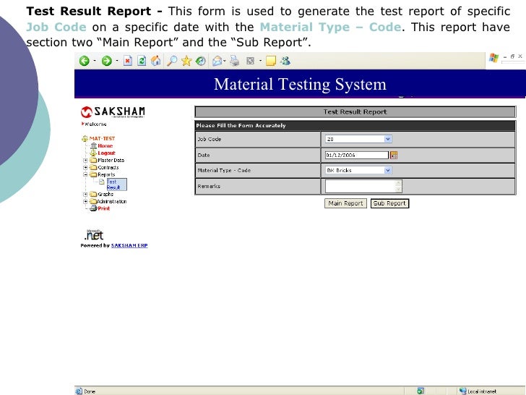Go to browser Home page icon
This screenshot has width=526, height=395.
(x=155, y=61)
